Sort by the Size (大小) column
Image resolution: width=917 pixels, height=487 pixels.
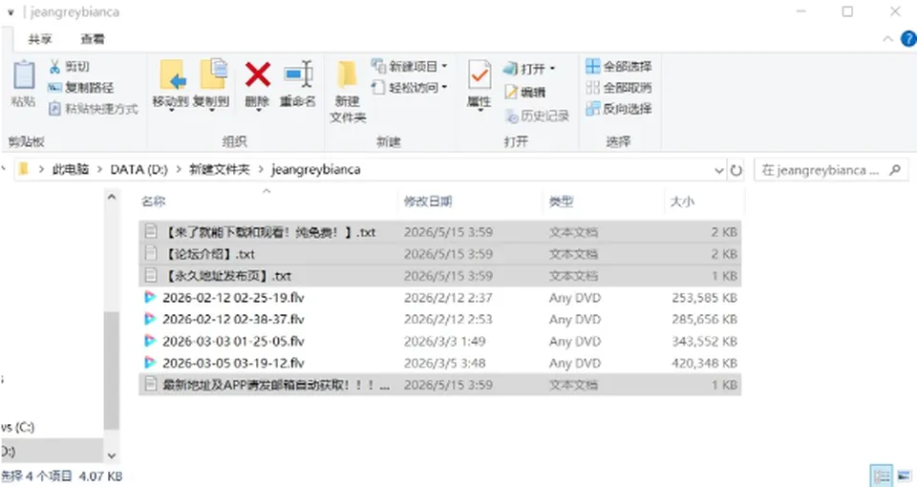[682, 201]
